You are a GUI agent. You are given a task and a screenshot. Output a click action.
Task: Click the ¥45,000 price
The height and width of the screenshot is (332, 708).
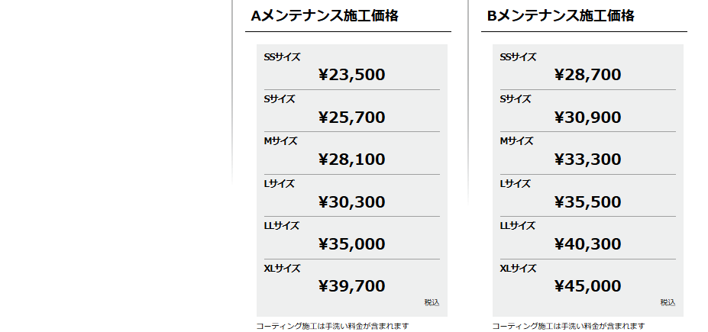587,286
